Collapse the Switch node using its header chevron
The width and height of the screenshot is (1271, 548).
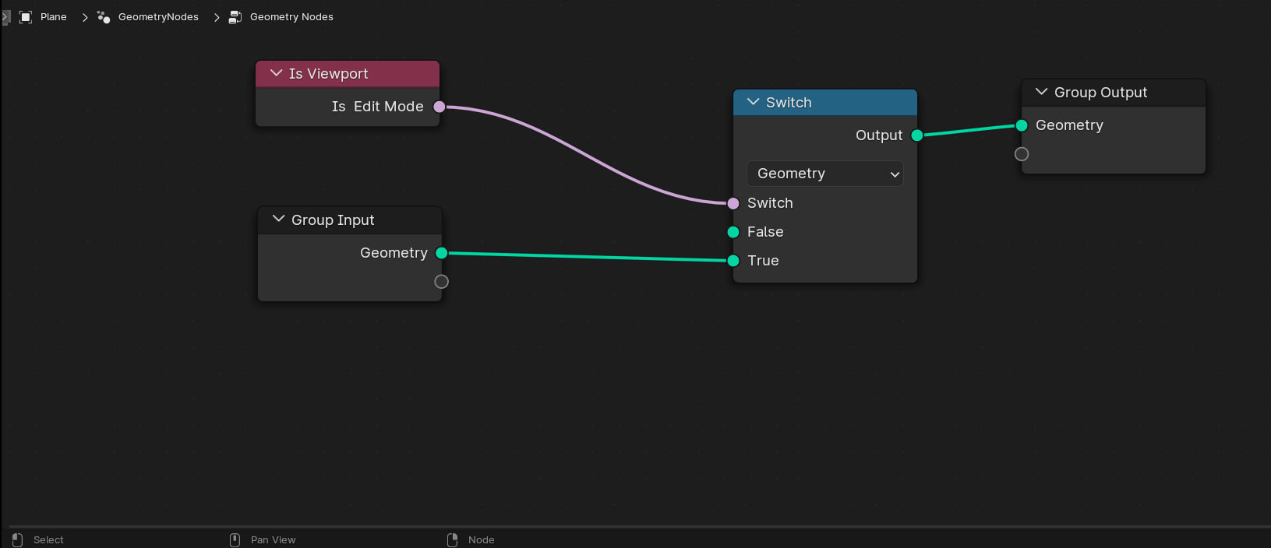(x=753, y=102)
